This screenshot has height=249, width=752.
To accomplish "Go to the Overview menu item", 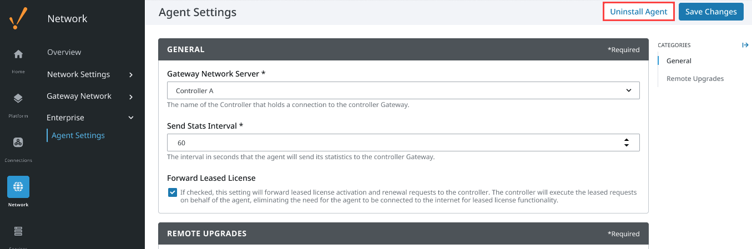I will [x=64, y=52].
